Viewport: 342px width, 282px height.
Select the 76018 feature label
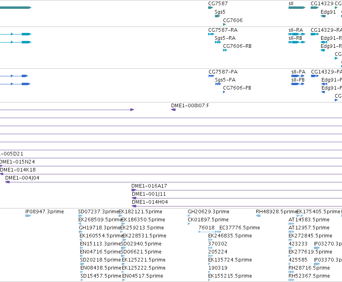point(207,228)
